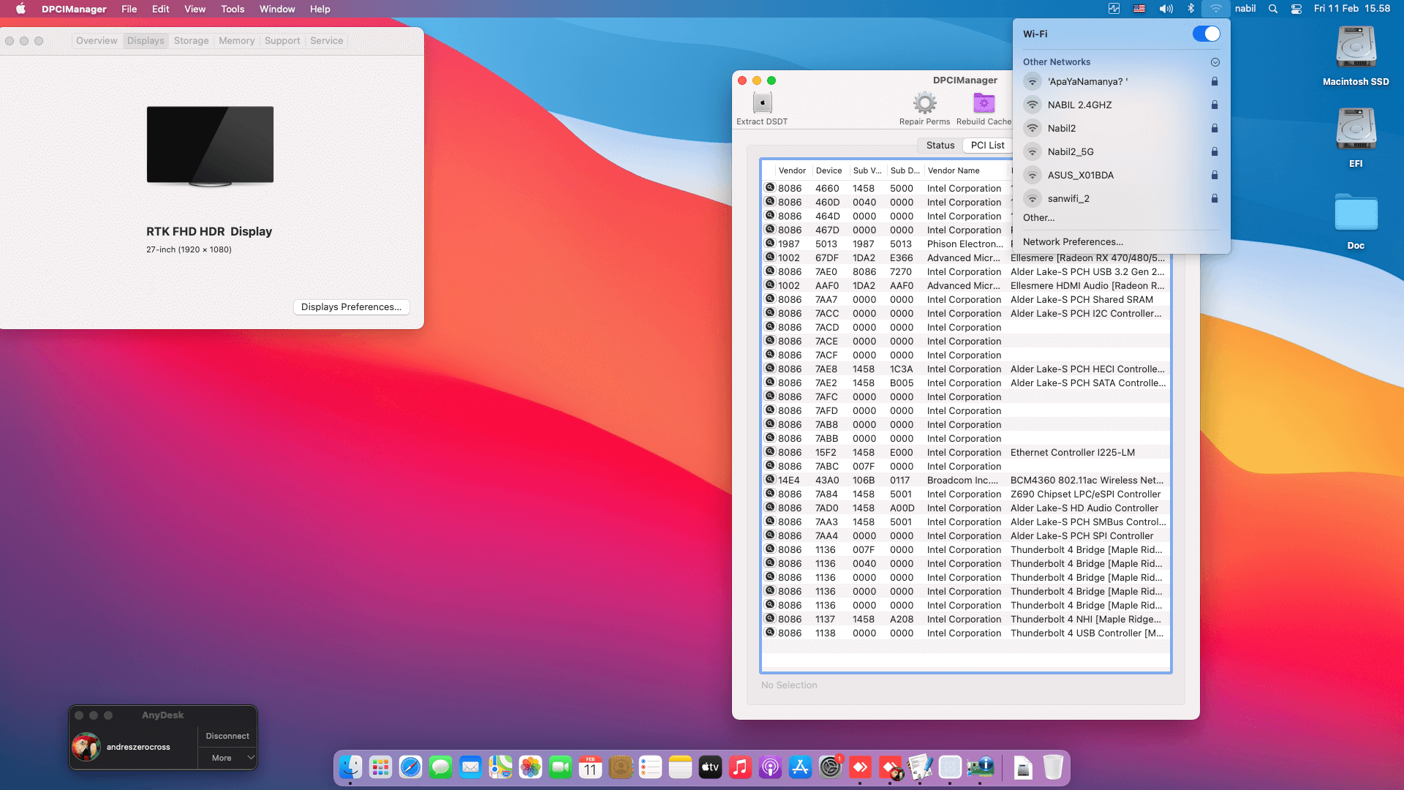The image size is (1404, 790).
Task: Collapse the Other Networks list chevron
Action: (x=1215, y=62)
